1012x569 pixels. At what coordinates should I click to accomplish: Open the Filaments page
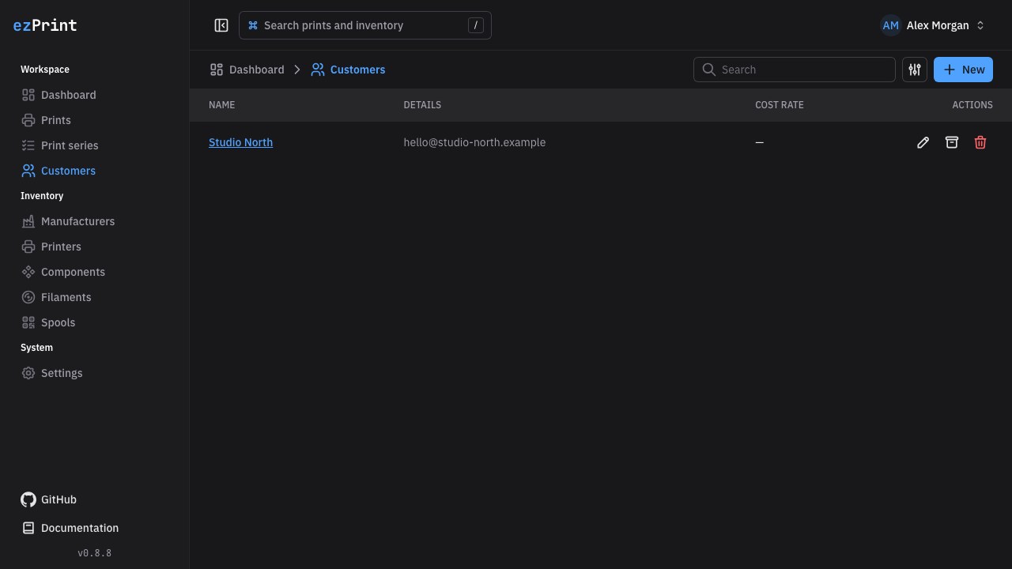click(x=95, y=297)
